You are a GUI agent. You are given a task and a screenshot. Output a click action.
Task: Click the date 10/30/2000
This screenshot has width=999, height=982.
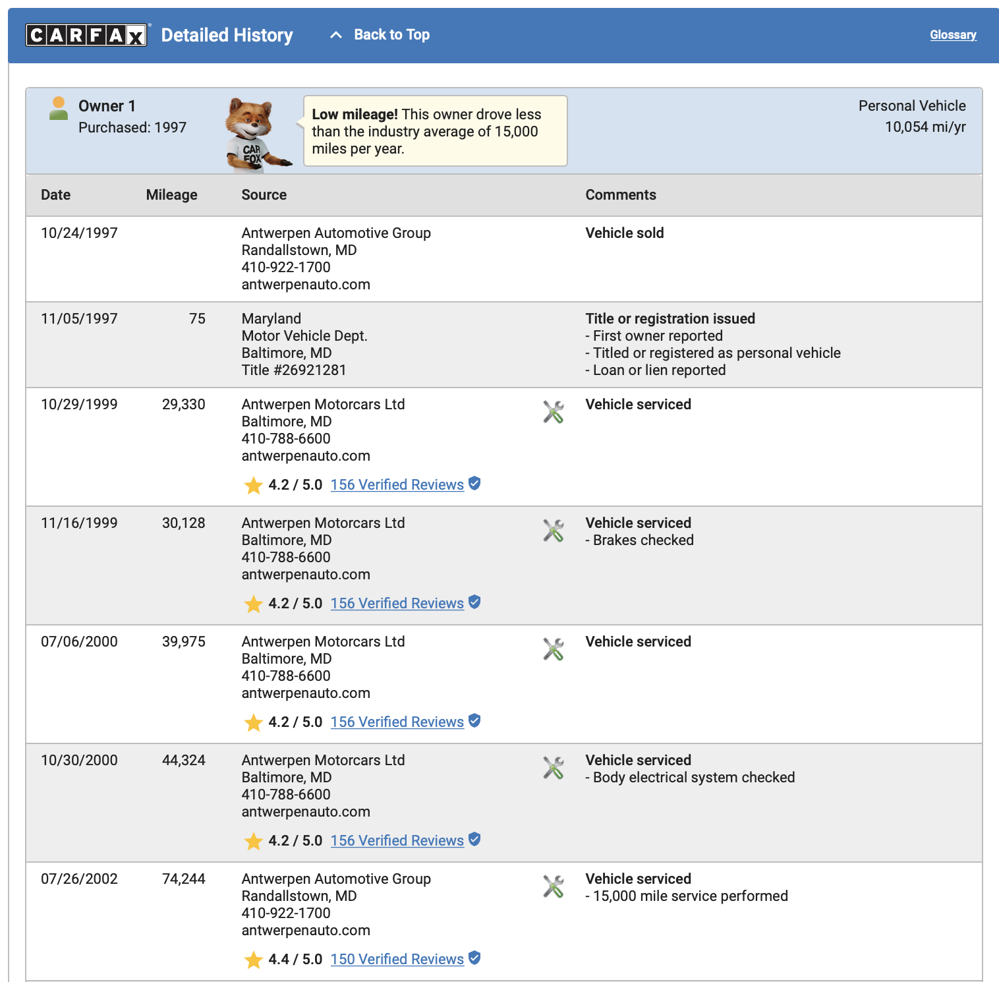tap(79, 761)
